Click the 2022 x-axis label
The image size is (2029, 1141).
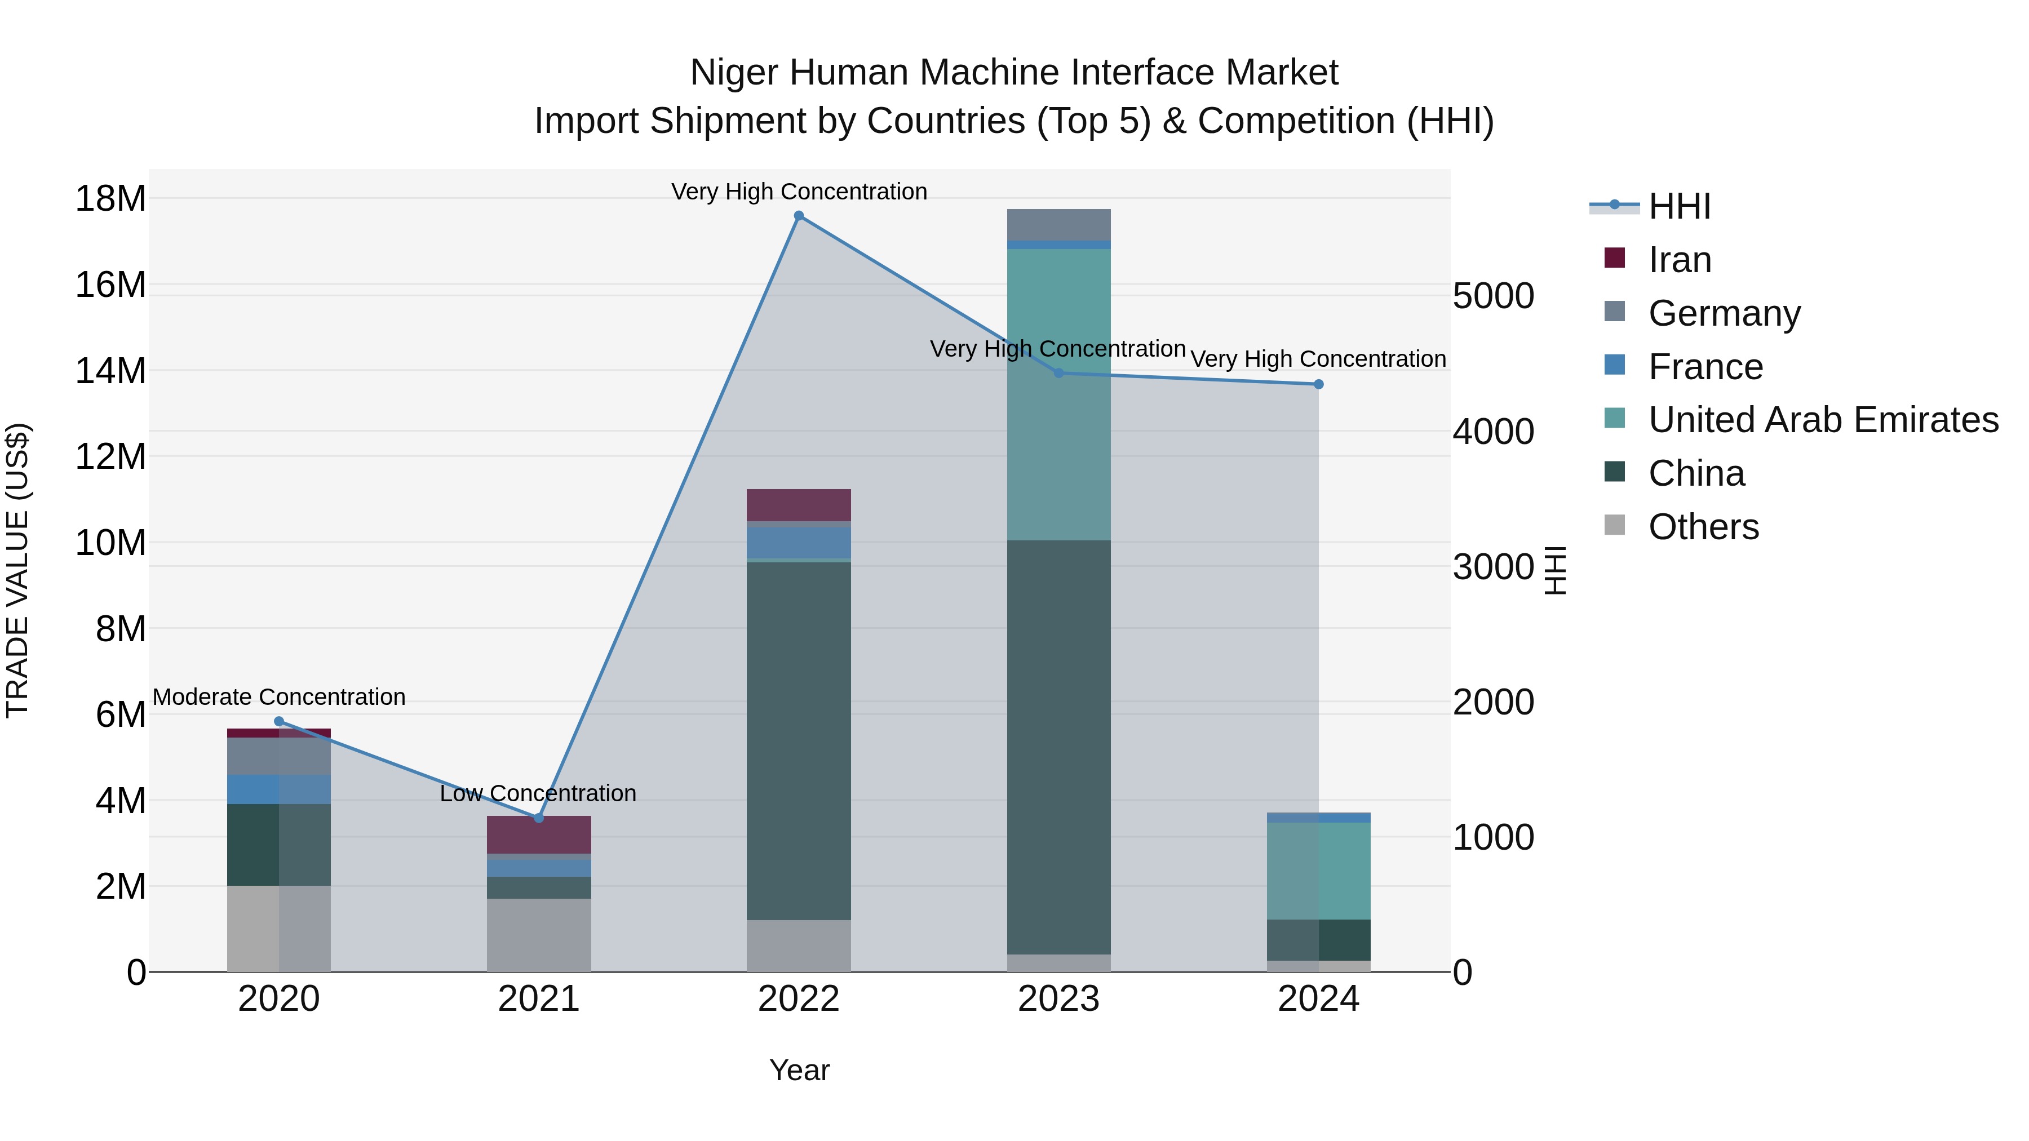tap(799, 999)
